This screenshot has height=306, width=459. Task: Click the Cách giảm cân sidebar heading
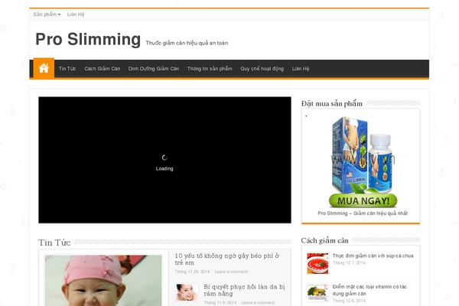pyautogui.click(x=324, y=240)
